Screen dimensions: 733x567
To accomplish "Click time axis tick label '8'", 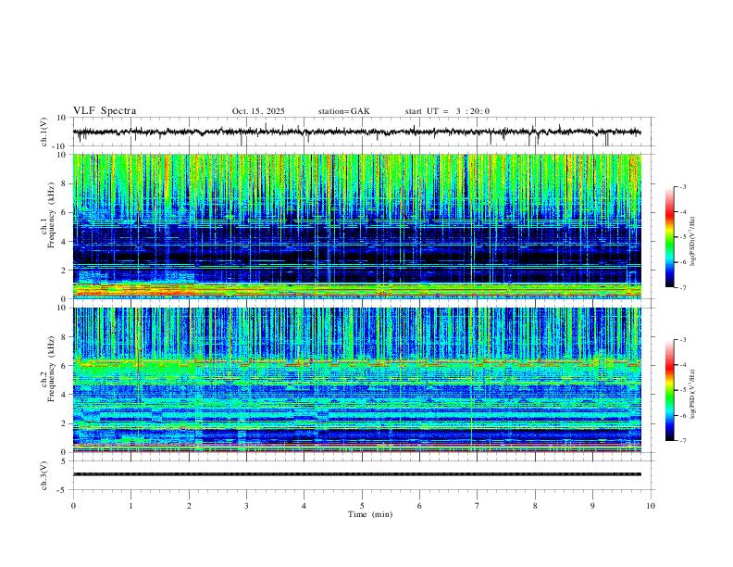I will (x=535, y=506).
